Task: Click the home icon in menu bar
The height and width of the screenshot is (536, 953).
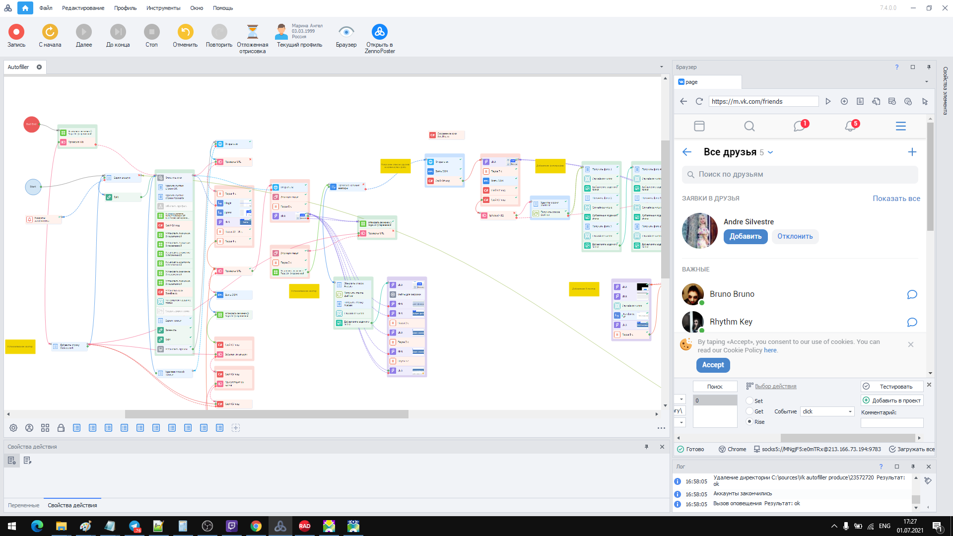Action: tap(25, 8)
